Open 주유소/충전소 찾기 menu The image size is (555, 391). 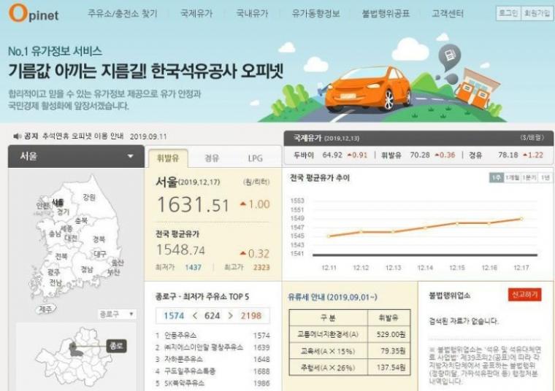(x=122, y=13)
